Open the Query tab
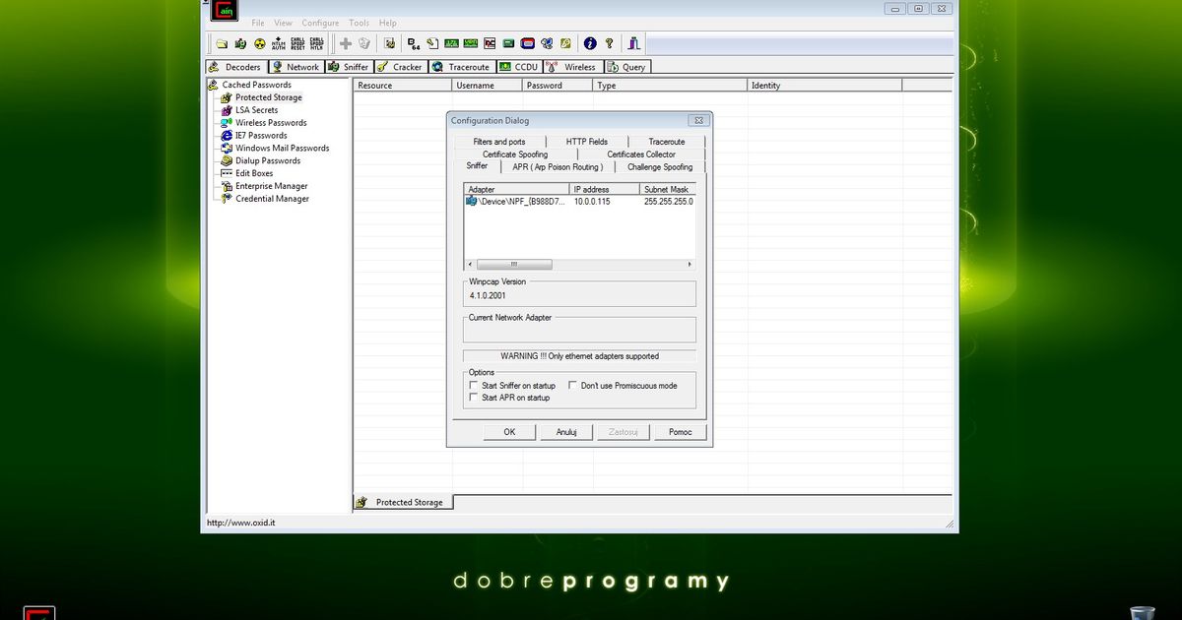Image resolution: width=1182 pixels, height=620 pixels. [627, 67]
